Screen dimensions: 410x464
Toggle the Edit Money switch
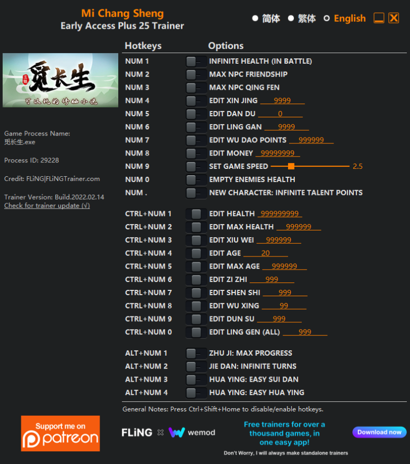[196, 153]
